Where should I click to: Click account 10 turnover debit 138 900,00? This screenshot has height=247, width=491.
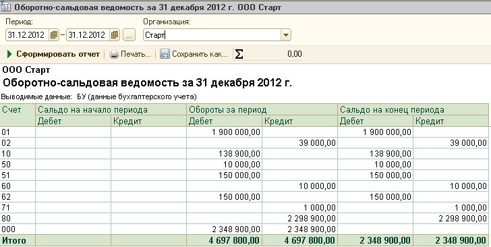[239, 154]
